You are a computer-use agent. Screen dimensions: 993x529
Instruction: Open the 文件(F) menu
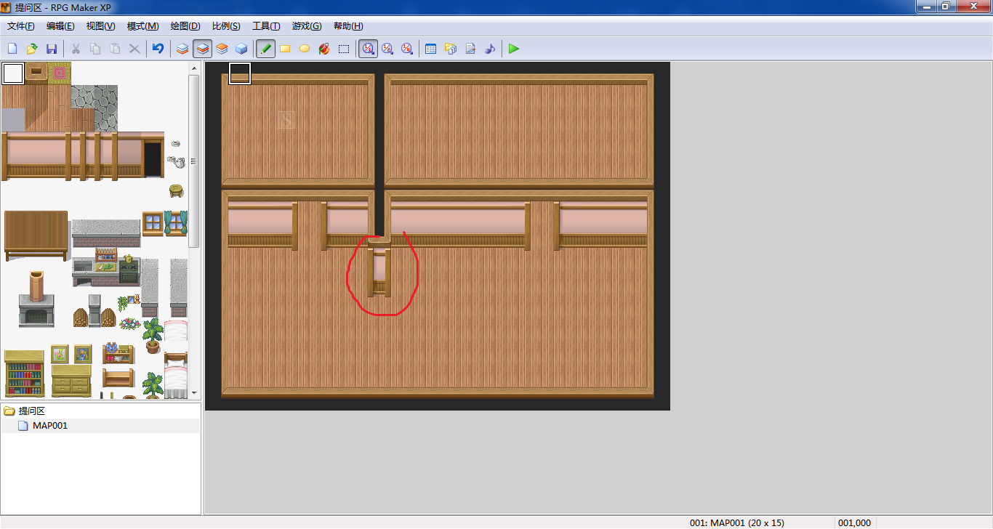[21, 26]
